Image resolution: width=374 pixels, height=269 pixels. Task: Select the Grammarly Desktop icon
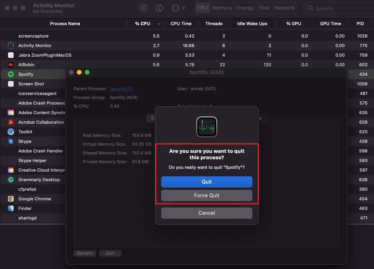[11, 180]
